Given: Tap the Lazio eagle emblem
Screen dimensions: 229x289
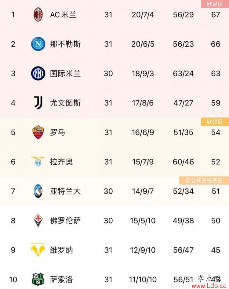Looking at the screenshot, I should (x=38, y=162).
